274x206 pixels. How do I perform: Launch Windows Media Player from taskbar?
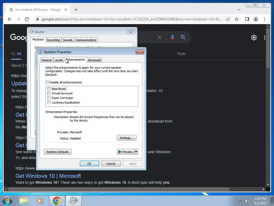(x=40, y=201)
